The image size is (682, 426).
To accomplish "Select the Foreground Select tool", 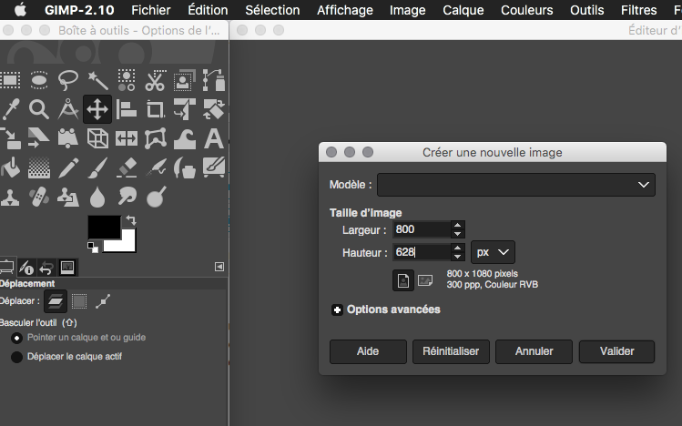I will [185, 80].
